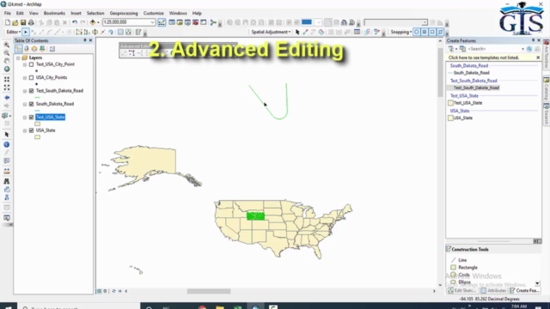This screenshot has width=550, height=309.
Task: Select Elements black arrow in Tools toolbar
Action: coord(7,135)
